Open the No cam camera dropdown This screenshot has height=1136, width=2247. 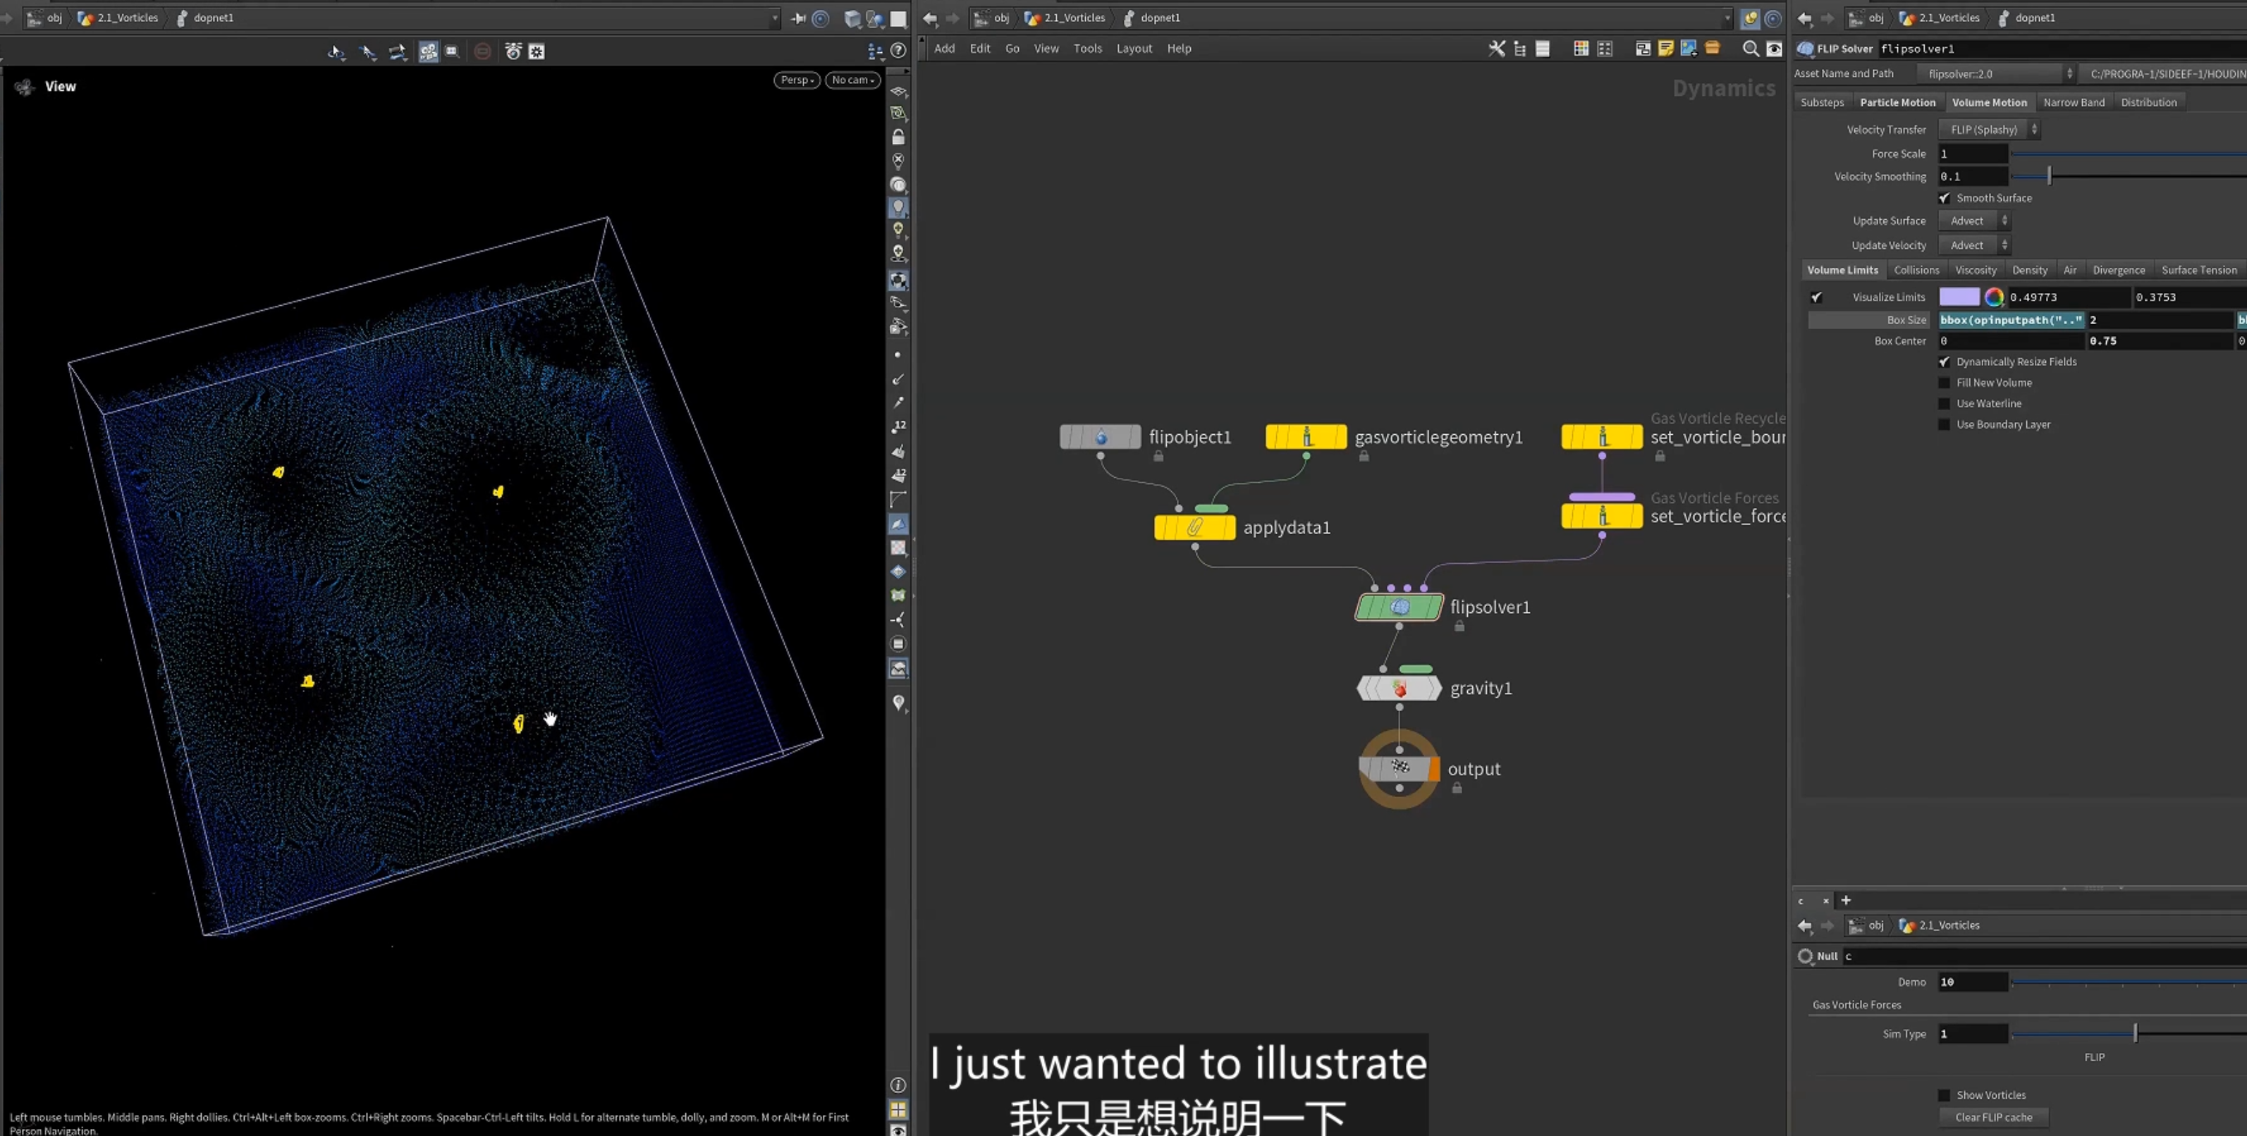(852, 80)
